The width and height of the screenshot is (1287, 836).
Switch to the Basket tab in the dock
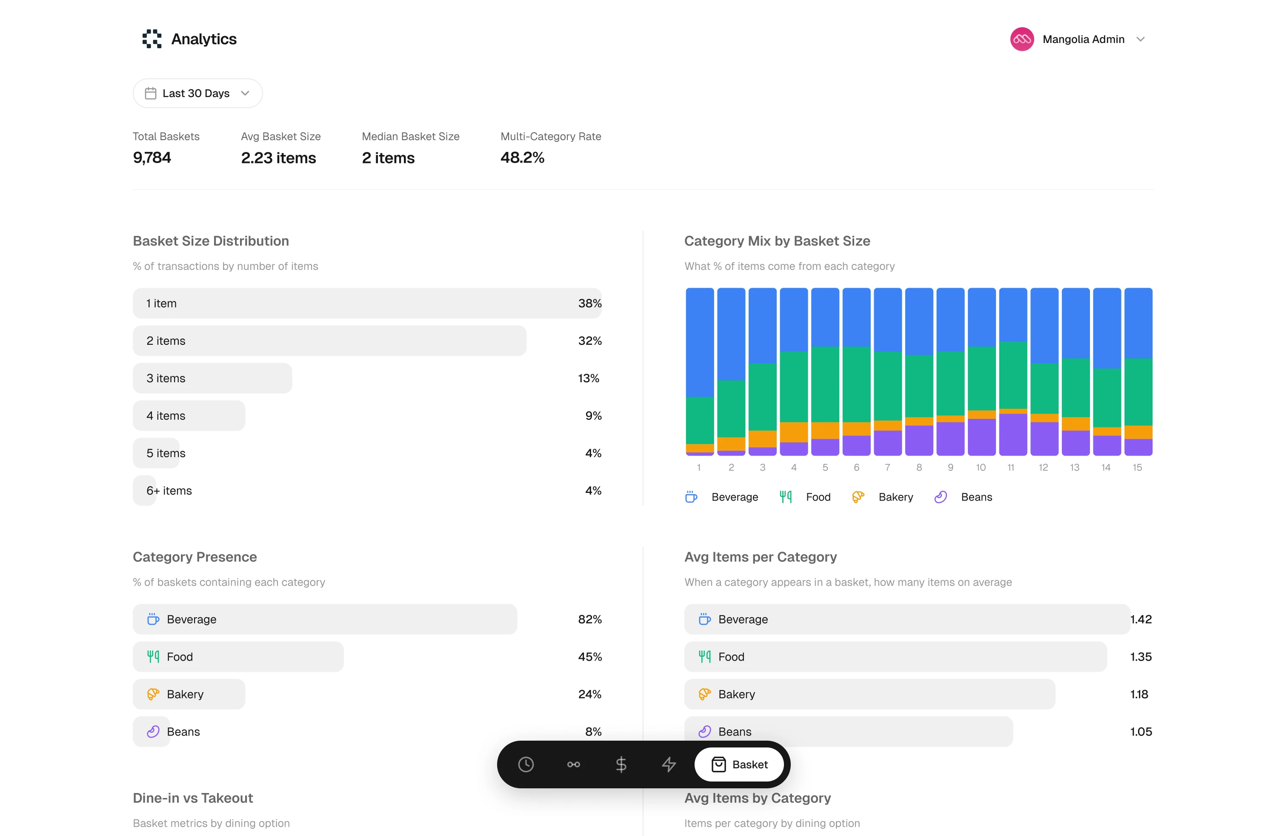739,764
